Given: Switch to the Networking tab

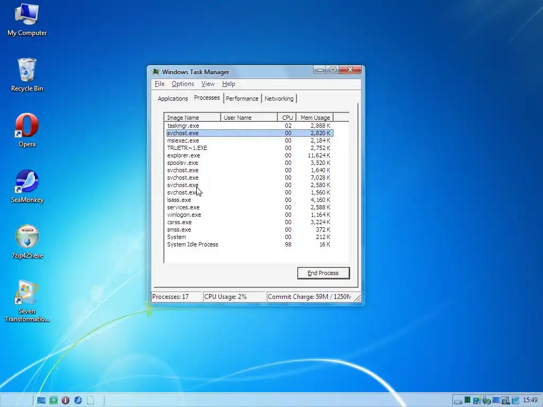Looking at the screenshot, I should 279,99.
